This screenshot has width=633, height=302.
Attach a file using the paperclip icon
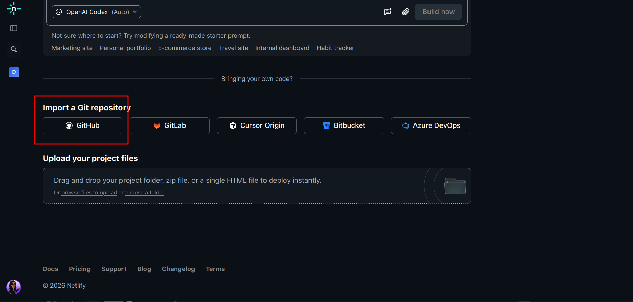point(406,12)
